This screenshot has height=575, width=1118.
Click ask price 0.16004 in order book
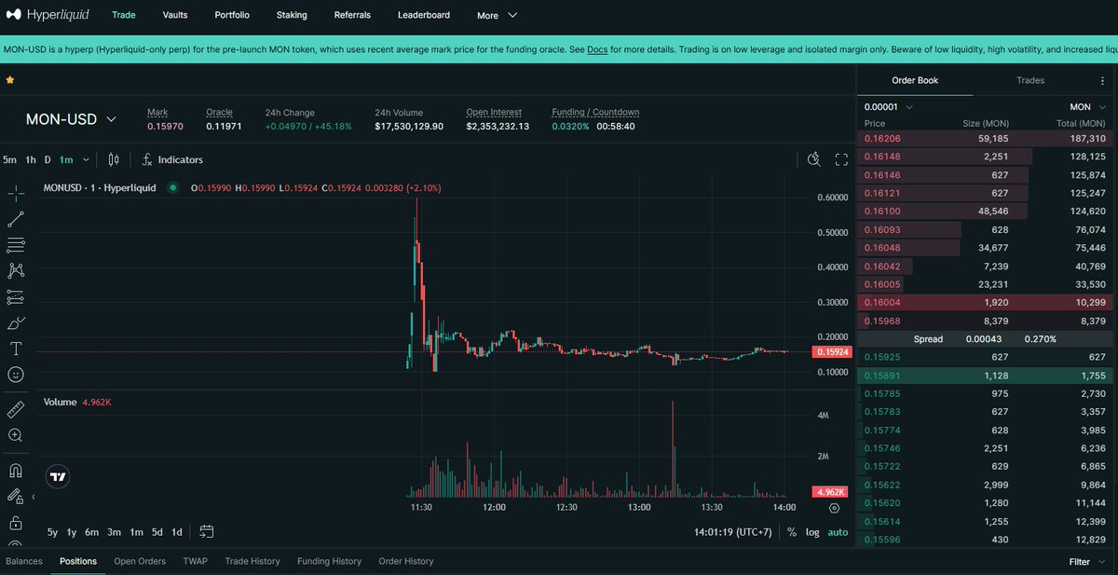click(881, 303)
